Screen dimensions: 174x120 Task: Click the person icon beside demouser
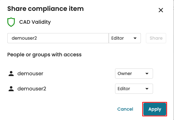11,74
